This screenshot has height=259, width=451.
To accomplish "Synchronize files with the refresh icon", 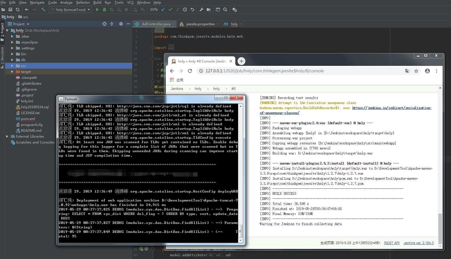I will 18,10.
